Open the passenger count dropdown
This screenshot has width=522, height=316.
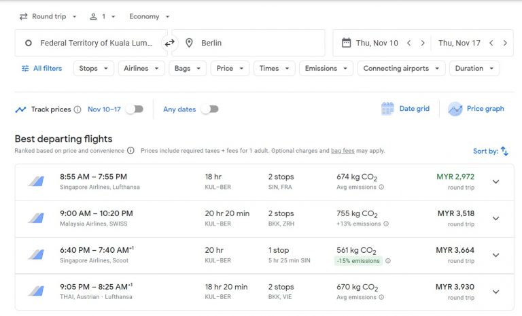103,16
